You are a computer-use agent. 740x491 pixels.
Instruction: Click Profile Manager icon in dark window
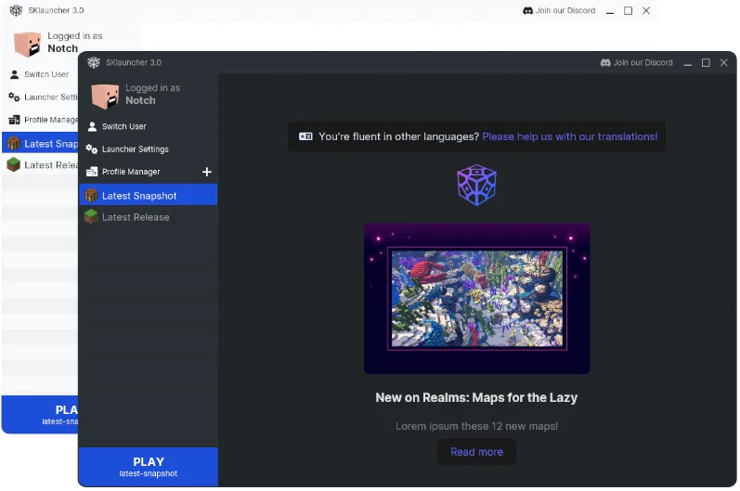pos(92,172)
